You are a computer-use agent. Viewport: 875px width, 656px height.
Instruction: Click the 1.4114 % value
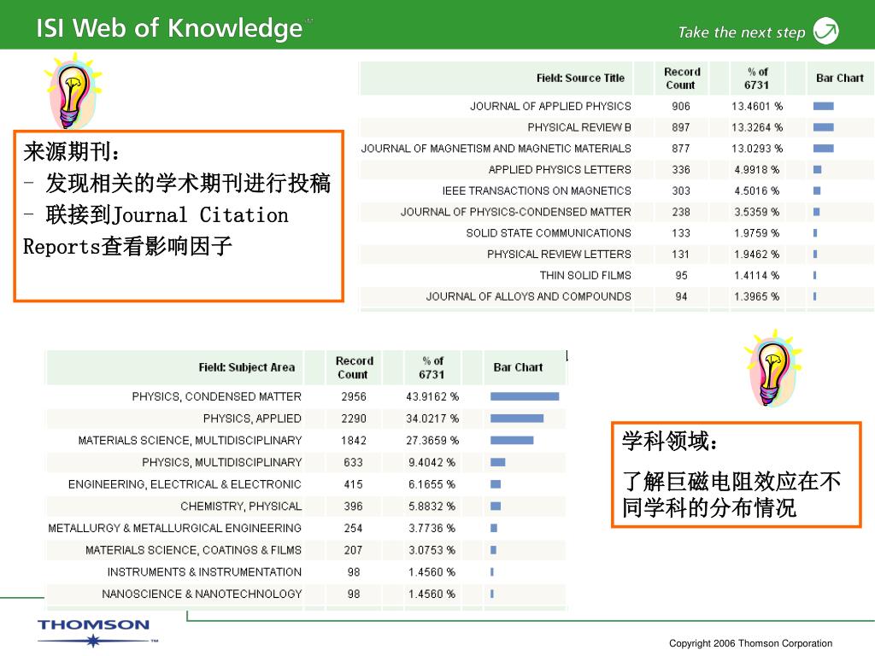(757, 276)
